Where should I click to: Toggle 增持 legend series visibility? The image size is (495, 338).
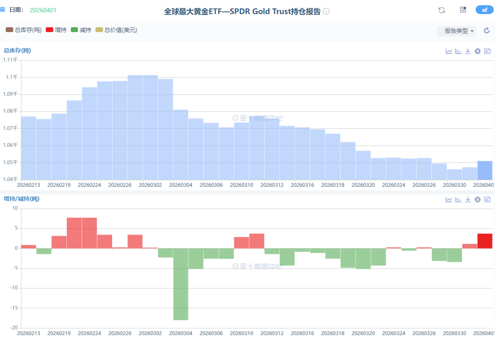(x=56, y=30)
